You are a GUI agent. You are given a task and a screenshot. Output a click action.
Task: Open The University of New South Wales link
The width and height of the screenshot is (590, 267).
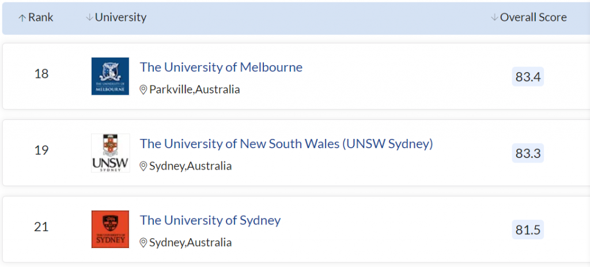(x=286, y=144)
